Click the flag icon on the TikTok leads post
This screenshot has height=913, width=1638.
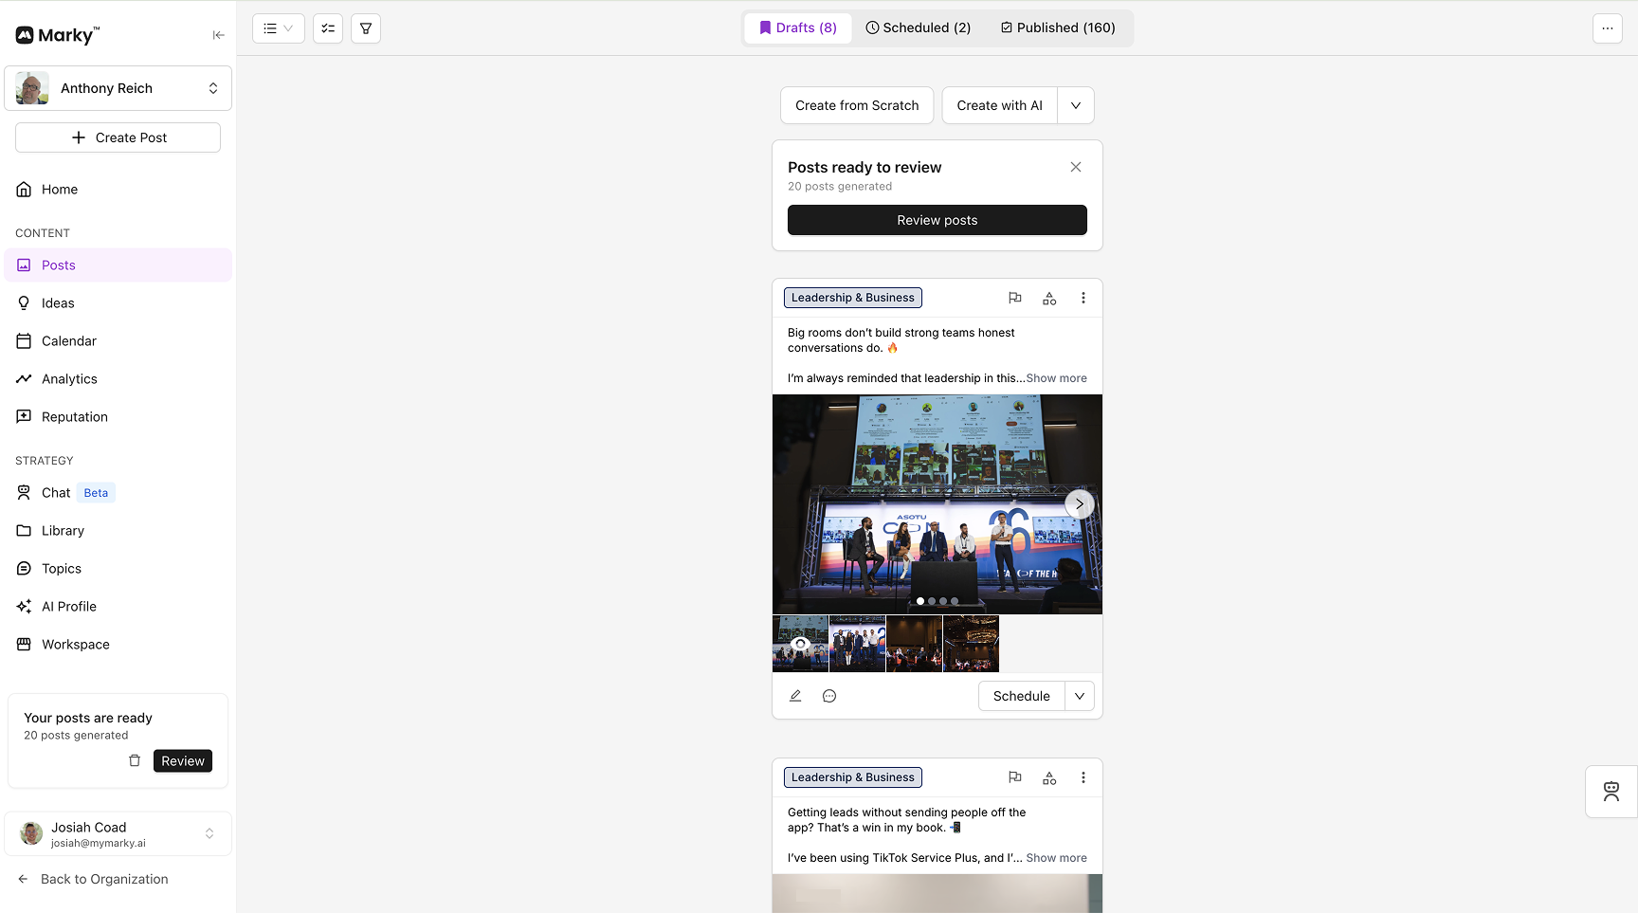1015,777
